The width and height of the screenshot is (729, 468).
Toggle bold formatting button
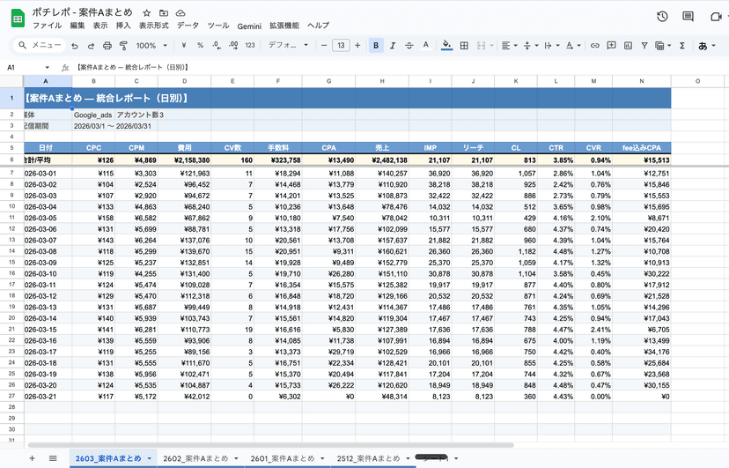pyautogui.click(x=376, y=45)
